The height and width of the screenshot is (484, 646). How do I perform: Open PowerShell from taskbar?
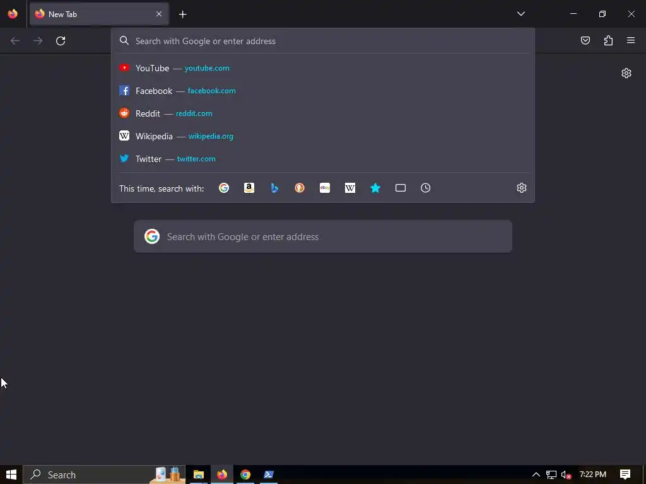pos(269,475)
